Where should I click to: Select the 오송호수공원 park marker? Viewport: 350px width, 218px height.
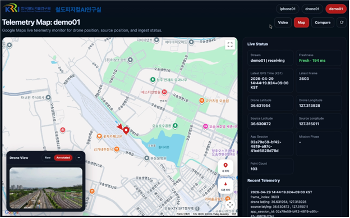(x=175, y=126)
